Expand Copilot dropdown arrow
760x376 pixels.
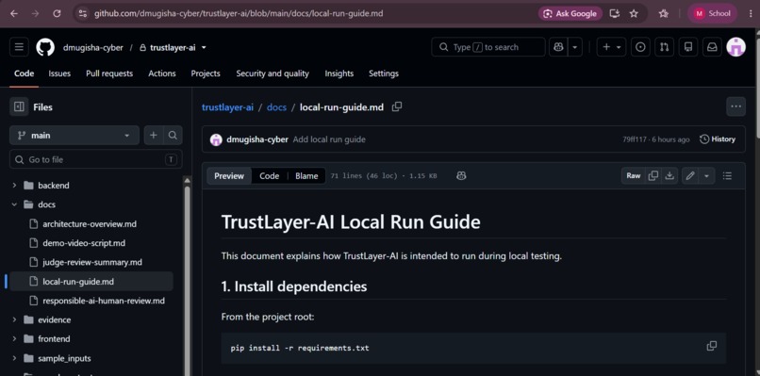tap(575, 47)
